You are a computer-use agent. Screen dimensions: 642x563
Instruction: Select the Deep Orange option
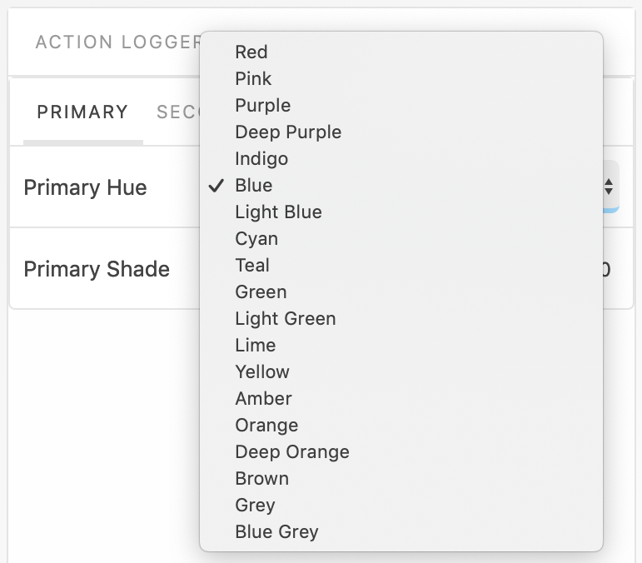(292, 452)
